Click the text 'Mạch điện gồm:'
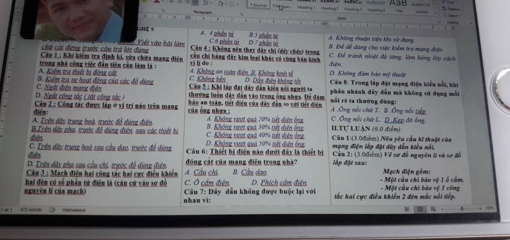Image resolution: width=510 pixels, height=240 pixels. pyautogui.click(x=407, y=171)
